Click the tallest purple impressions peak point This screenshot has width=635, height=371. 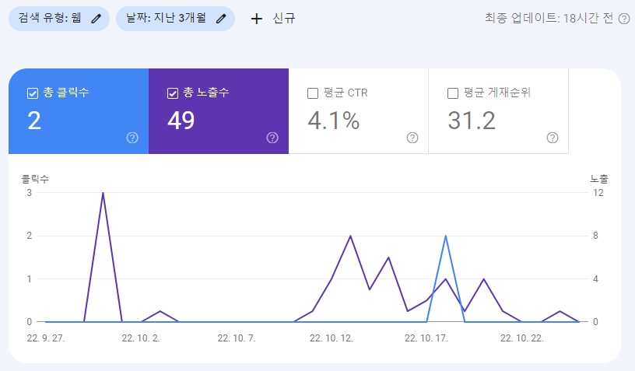pos(103,193)
